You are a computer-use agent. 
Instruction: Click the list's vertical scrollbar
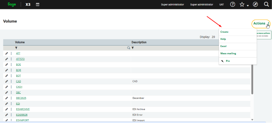252,81
